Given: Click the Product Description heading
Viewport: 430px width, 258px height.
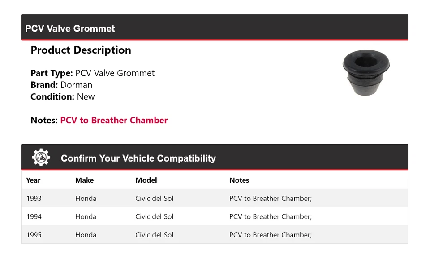Looking at the screenshot, I should (81, 50).
